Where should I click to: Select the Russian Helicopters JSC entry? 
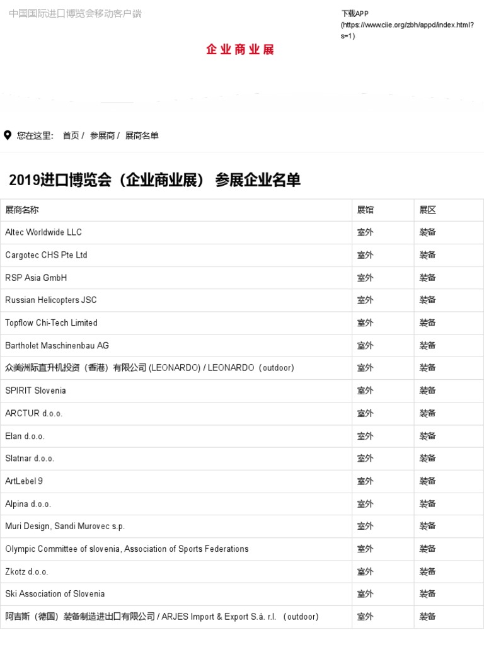[51, 300]
